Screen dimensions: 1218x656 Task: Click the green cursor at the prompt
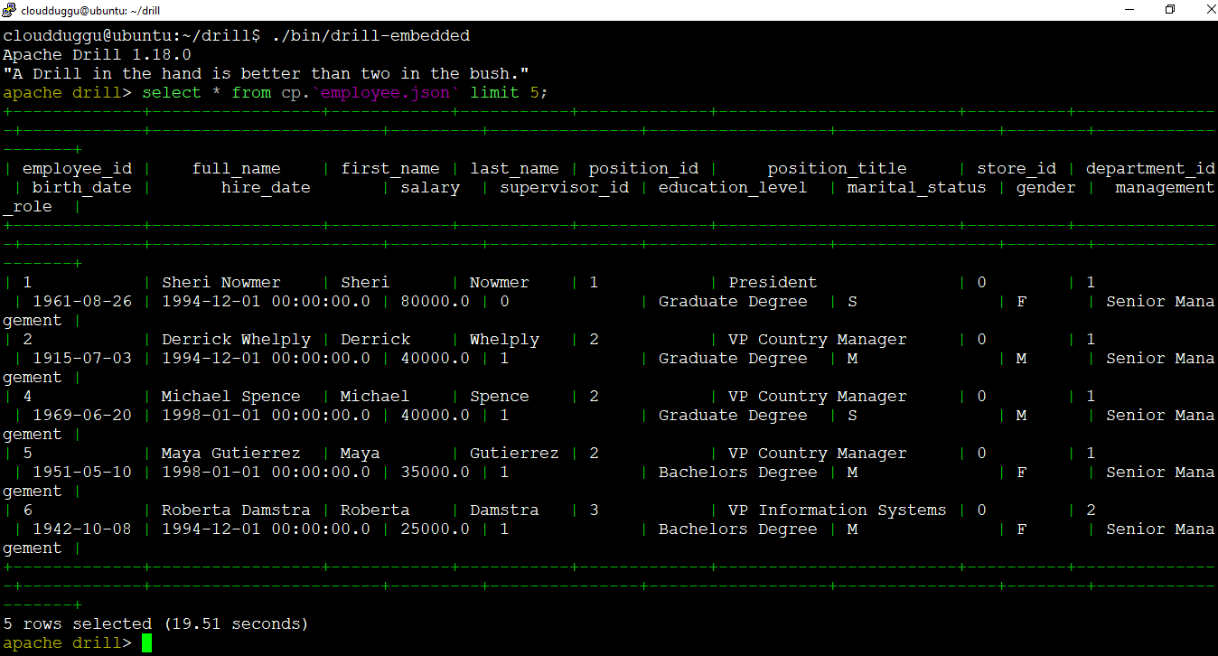coord(147,643)
